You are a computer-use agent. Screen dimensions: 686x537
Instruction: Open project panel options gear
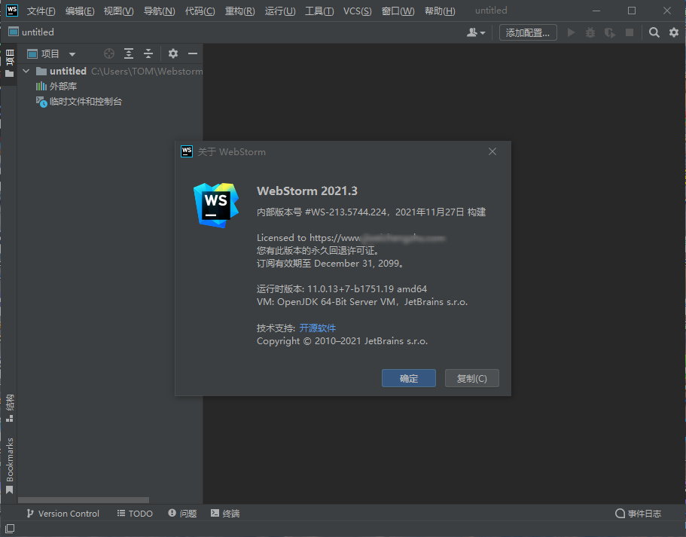click(x=172, y=53)
